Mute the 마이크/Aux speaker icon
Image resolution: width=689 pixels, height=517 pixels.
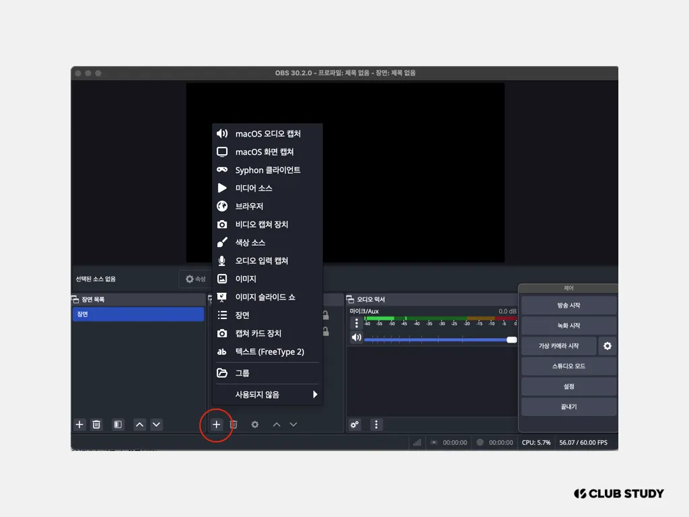tap(357, 338)
